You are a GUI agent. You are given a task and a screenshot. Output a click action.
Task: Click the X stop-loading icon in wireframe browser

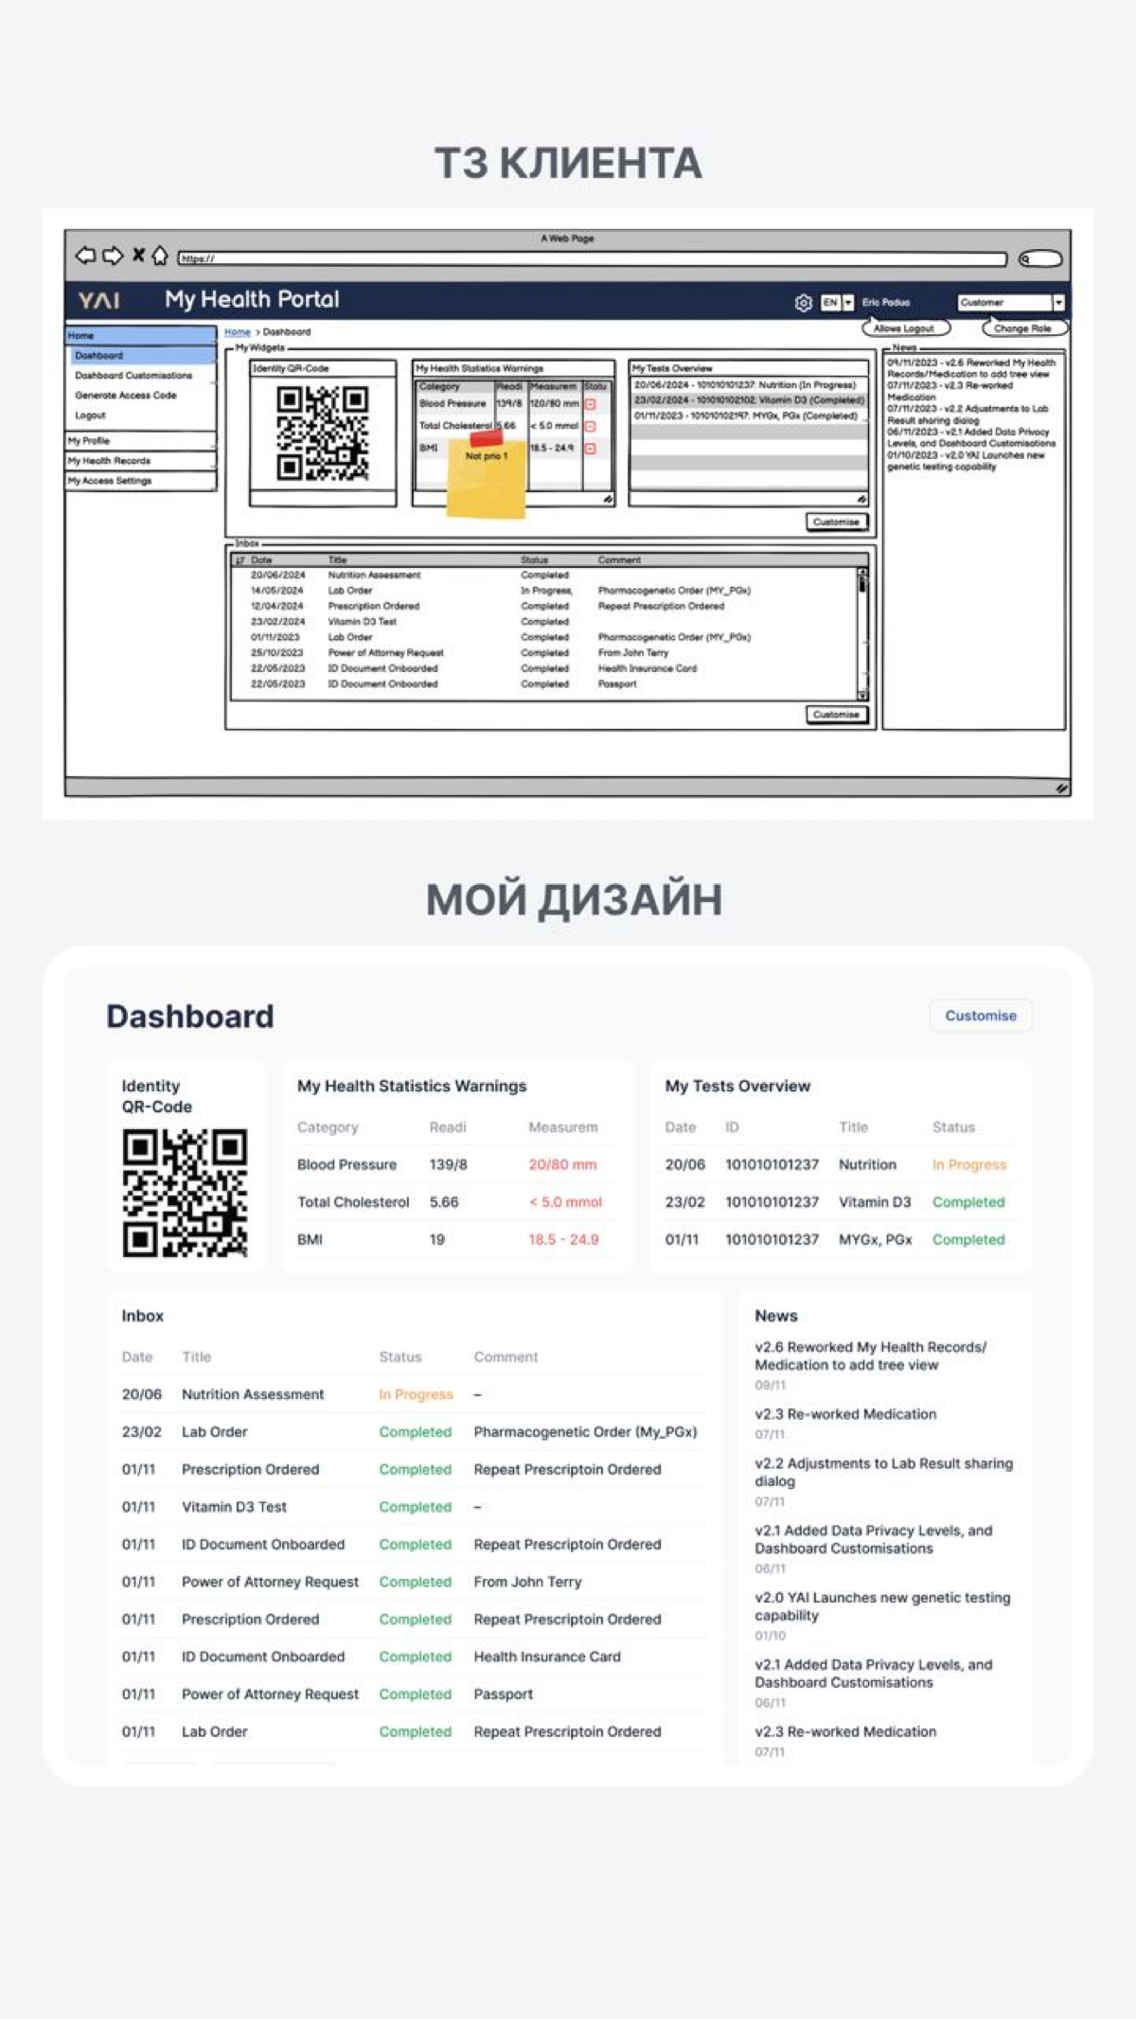[138, 255]
